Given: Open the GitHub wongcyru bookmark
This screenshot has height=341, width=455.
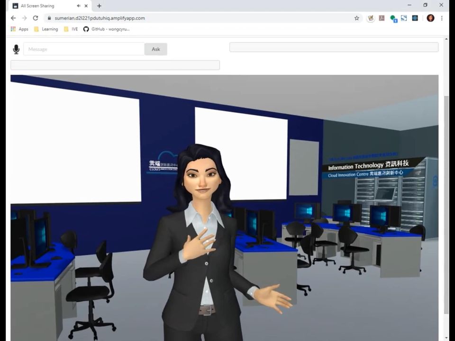Looking at the screenshot, I should click(106, 29).
